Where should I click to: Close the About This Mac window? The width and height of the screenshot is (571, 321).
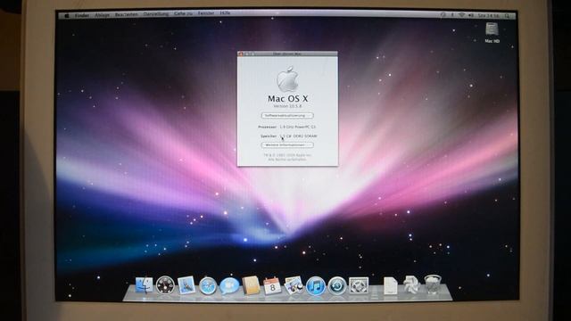(x=240, y=53)
